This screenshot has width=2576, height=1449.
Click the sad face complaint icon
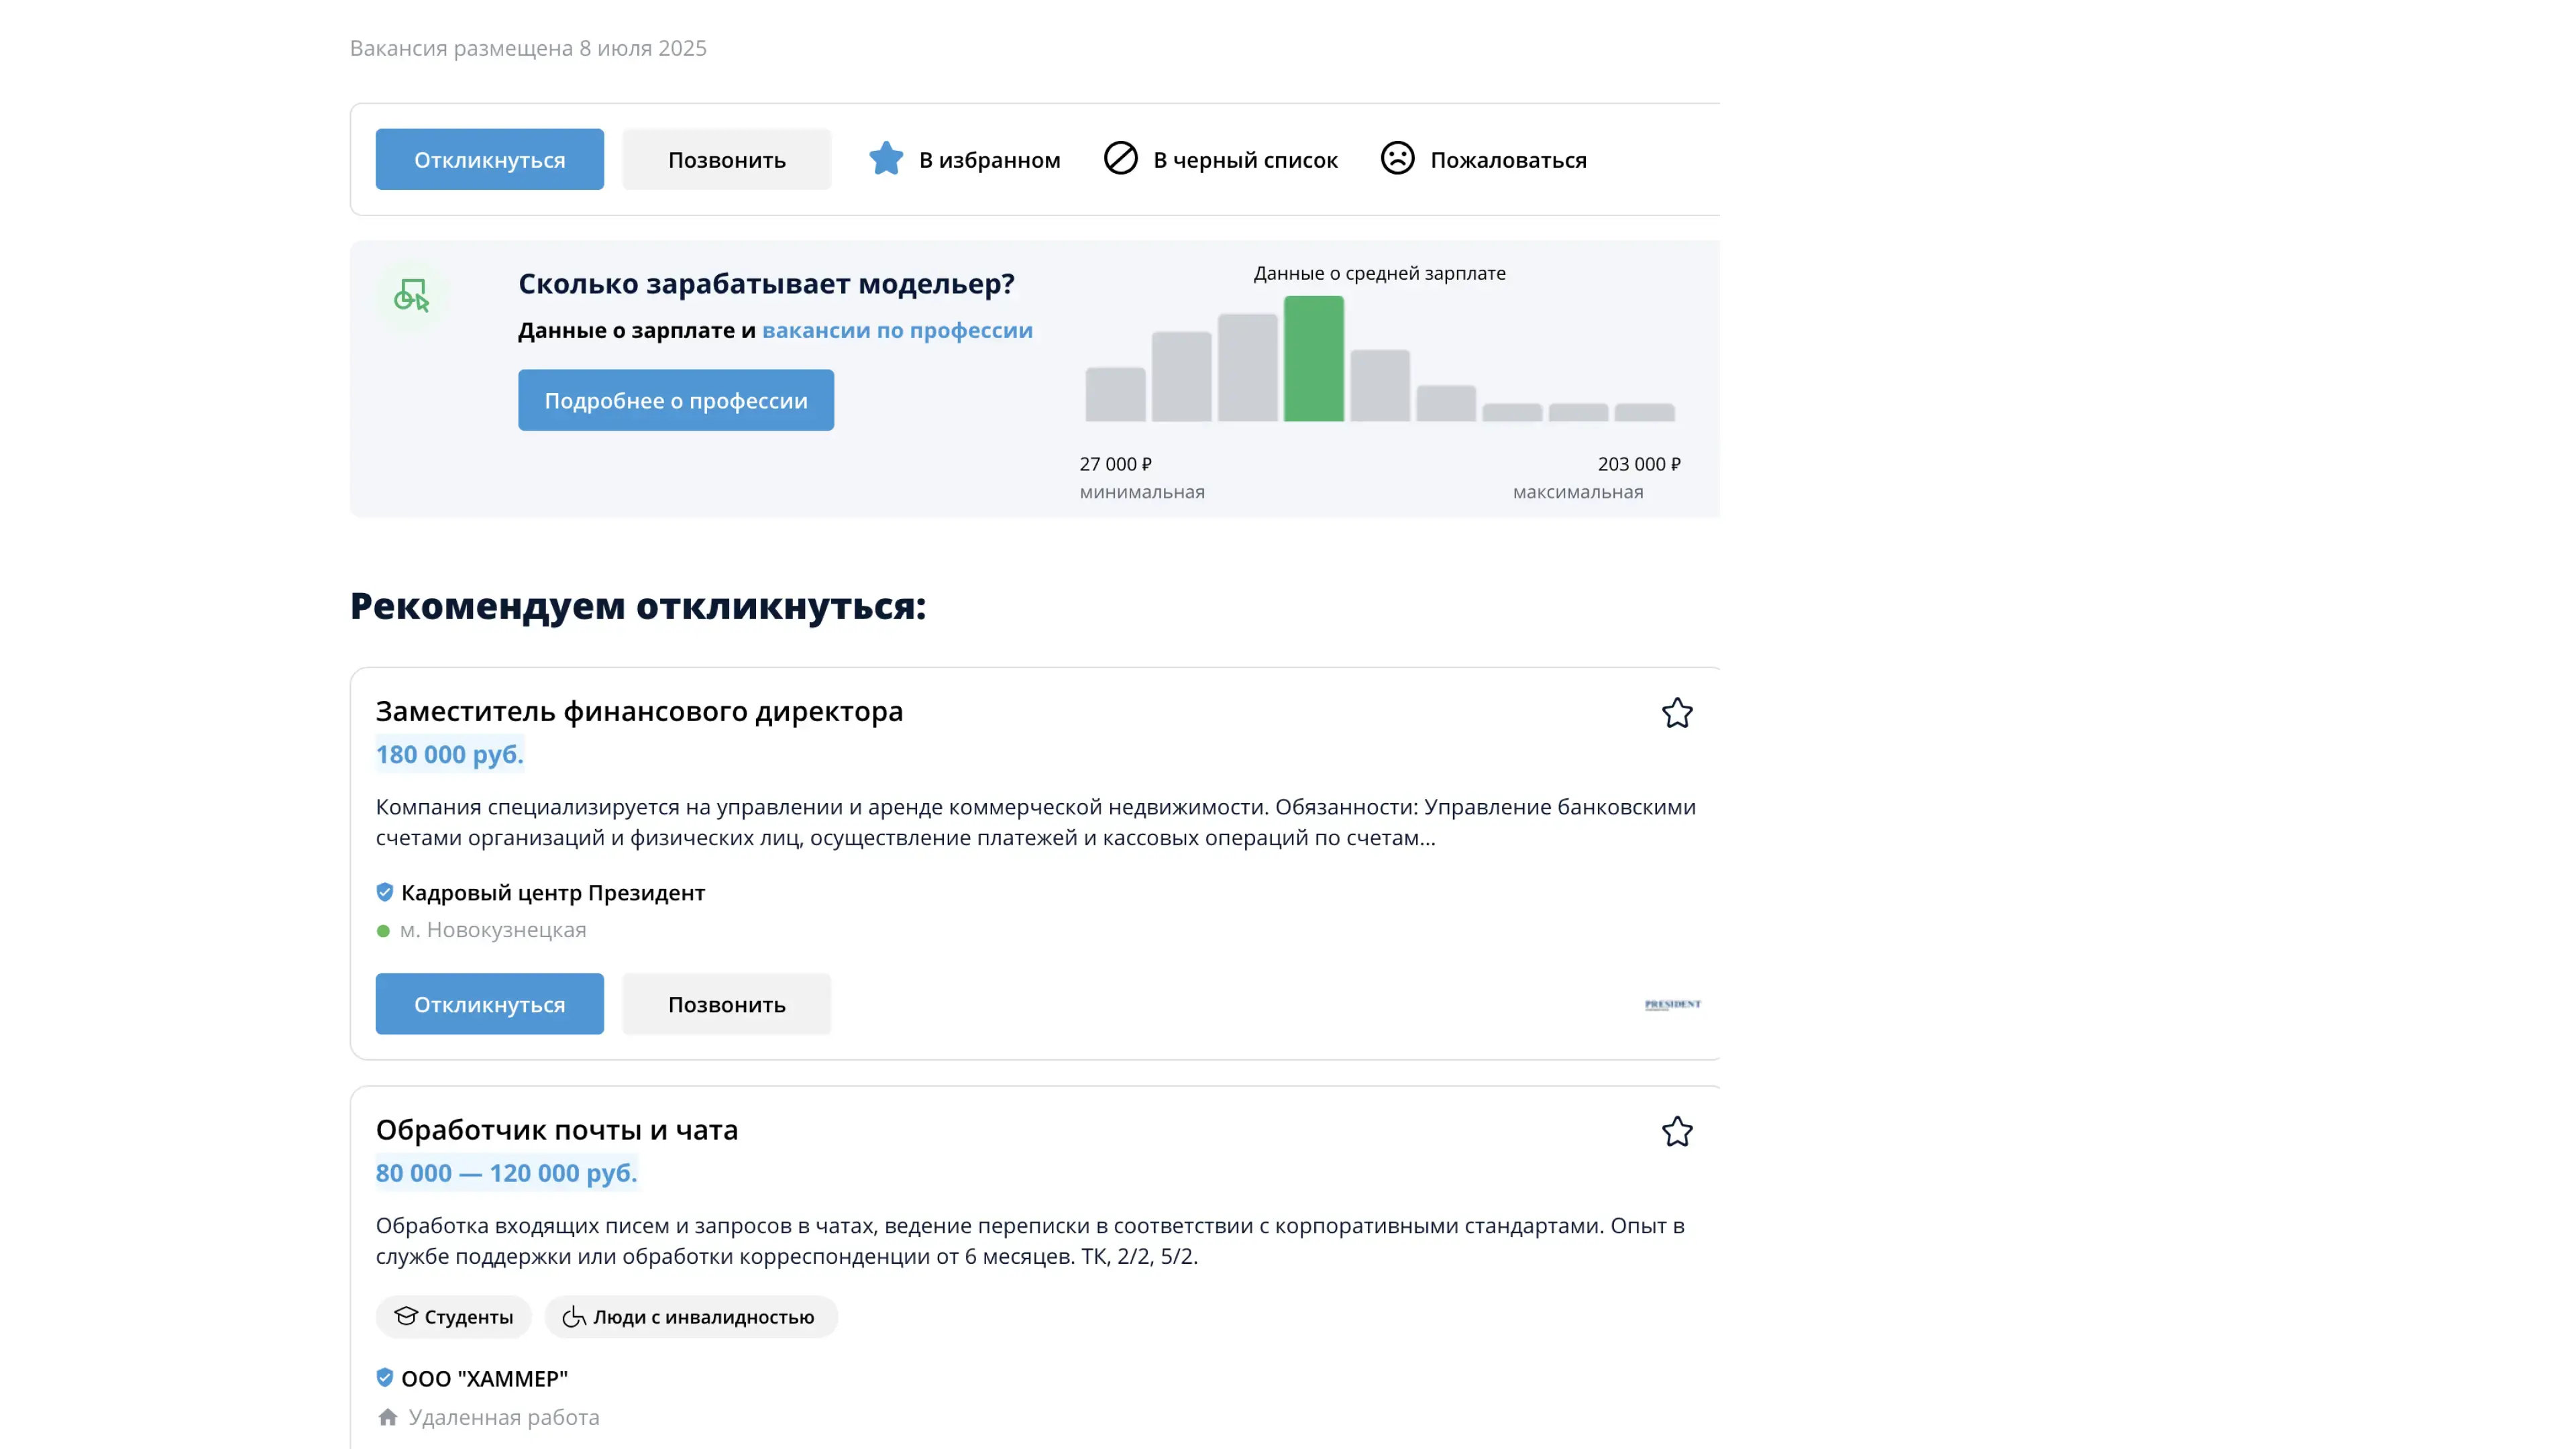1397,159
